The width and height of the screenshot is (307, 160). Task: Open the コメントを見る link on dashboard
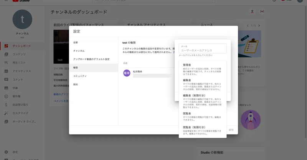click(61, 101)
